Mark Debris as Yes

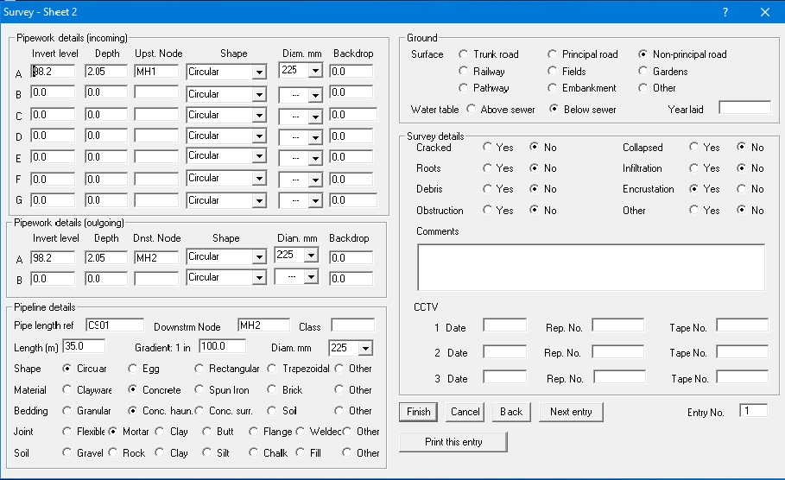click(x=498, y=189)
